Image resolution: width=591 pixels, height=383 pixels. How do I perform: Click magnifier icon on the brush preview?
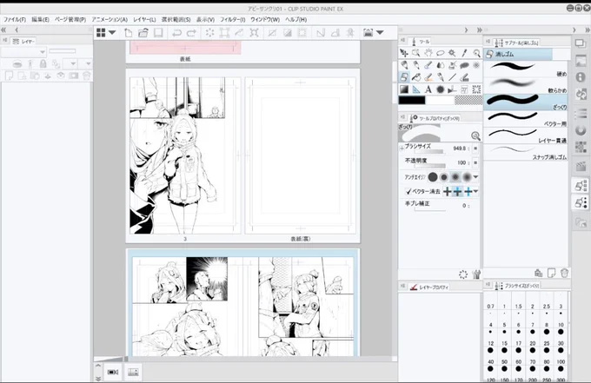(475, 135)
